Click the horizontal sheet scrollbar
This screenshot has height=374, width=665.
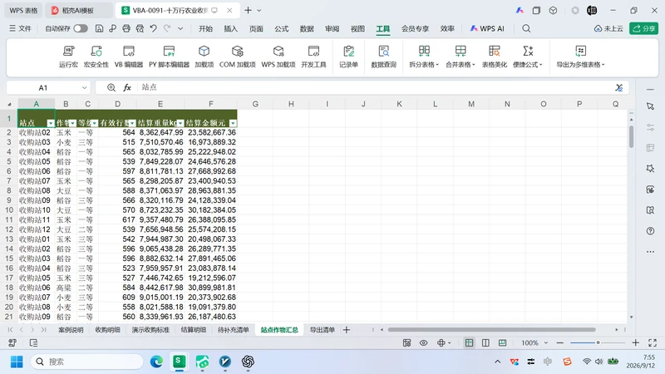[491, 329]
